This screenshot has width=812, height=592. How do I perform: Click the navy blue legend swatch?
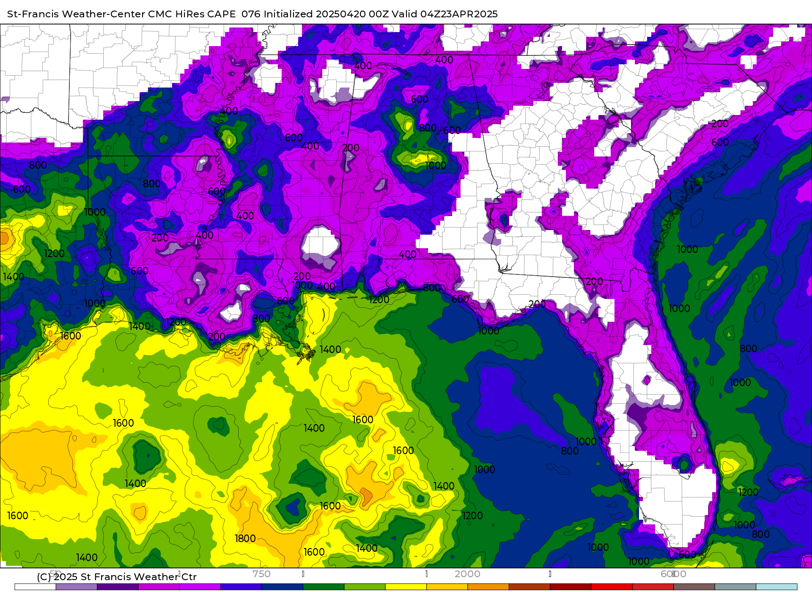(283, 587)
